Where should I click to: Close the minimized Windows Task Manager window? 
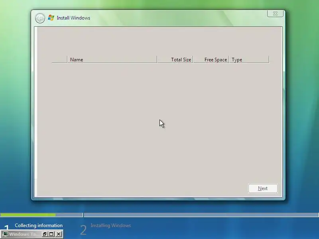59,234
